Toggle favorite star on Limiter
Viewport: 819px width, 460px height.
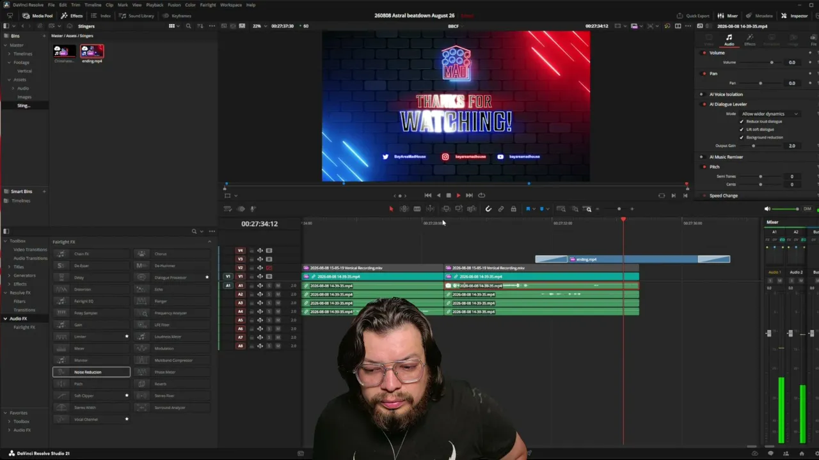pyautogui.click(x=127, y=337)
